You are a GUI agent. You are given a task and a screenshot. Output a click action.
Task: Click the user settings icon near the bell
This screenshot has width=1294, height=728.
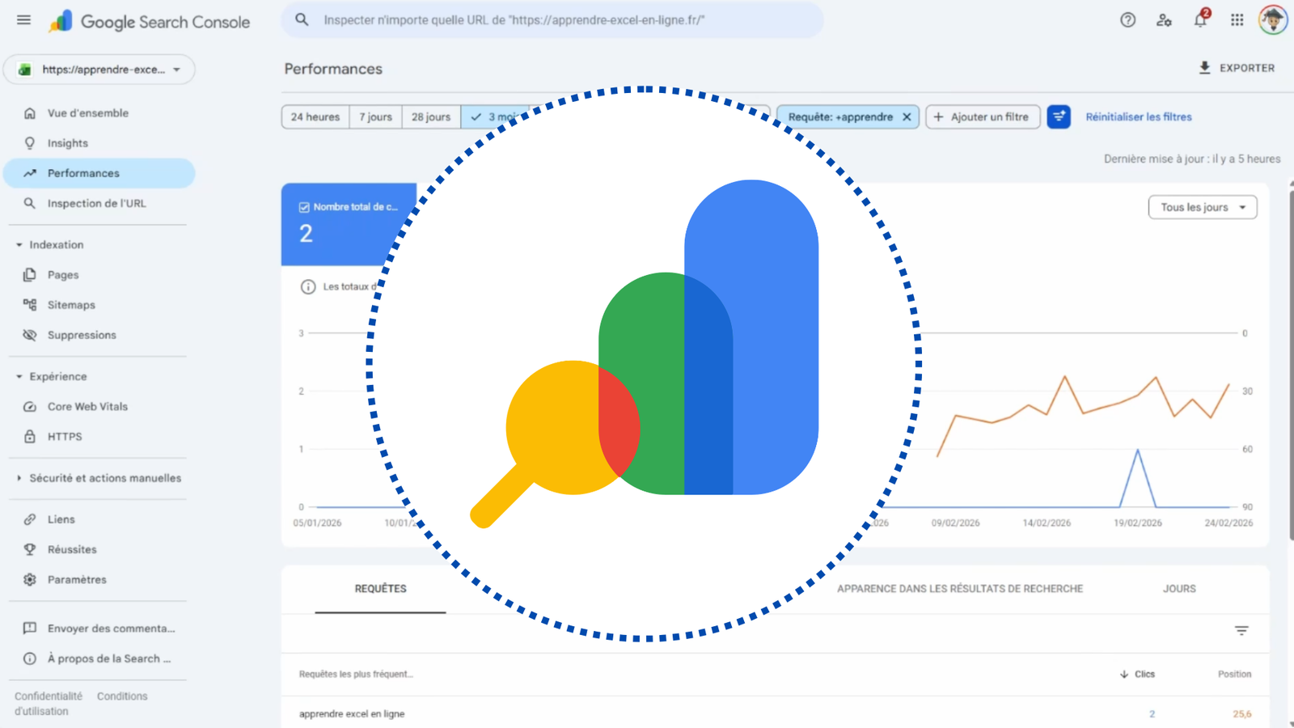(x=1164, y=20)
